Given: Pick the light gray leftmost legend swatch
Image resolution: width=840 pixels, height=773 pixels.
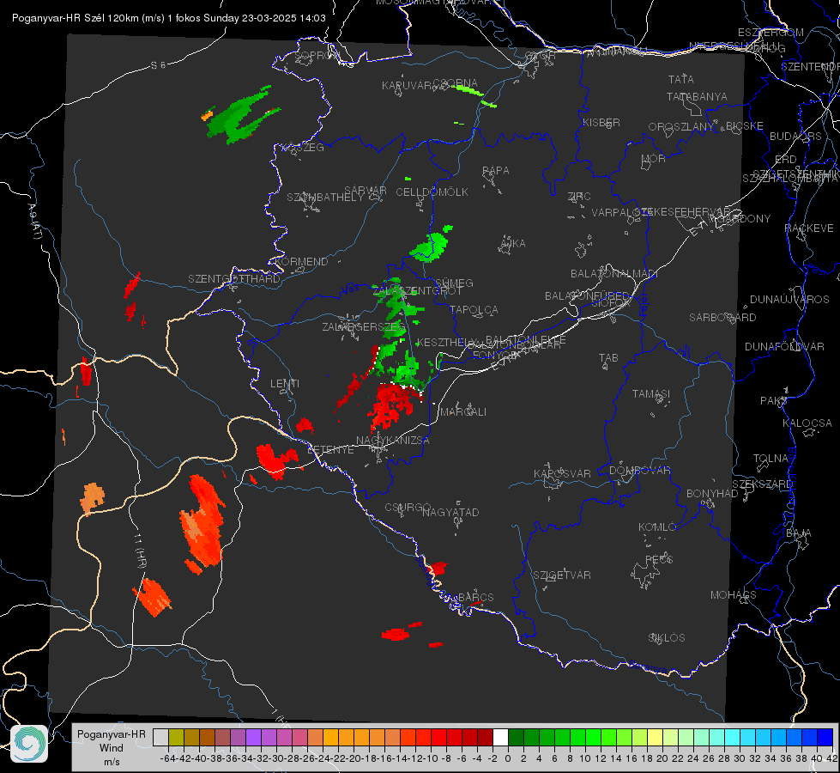Looking at the screenshot, I should pyautogui.click(x=160, y=737).
